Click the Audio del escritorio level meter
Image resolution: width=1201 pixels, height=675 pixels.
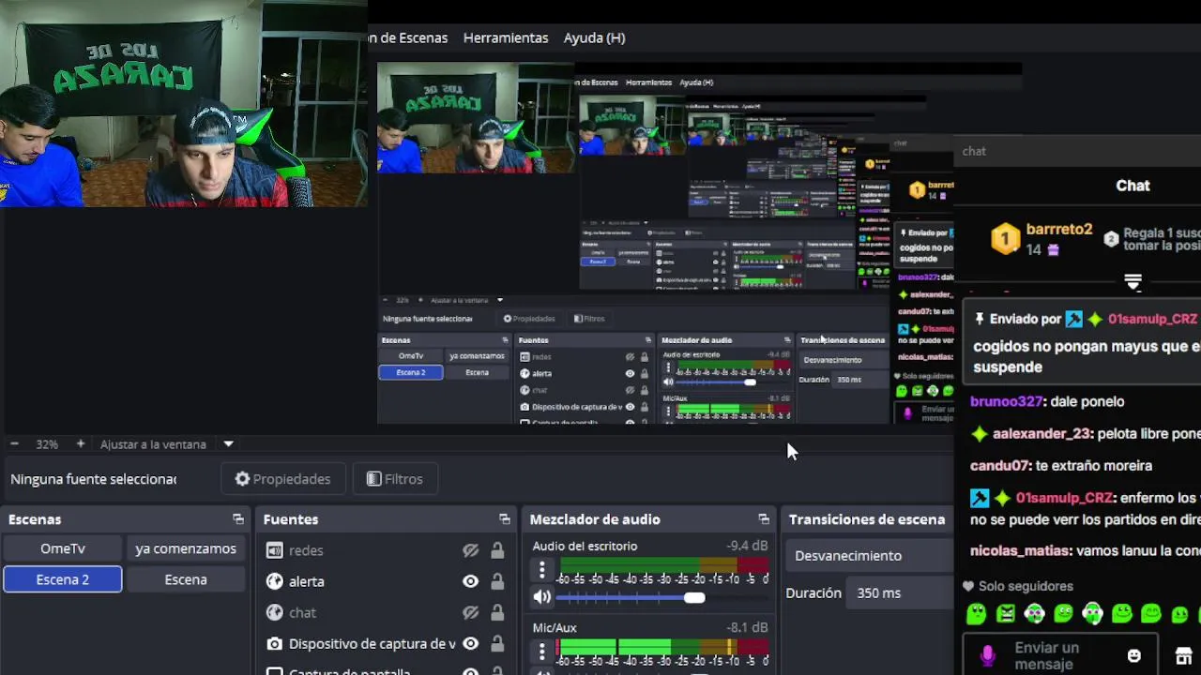tap(663, 565)
